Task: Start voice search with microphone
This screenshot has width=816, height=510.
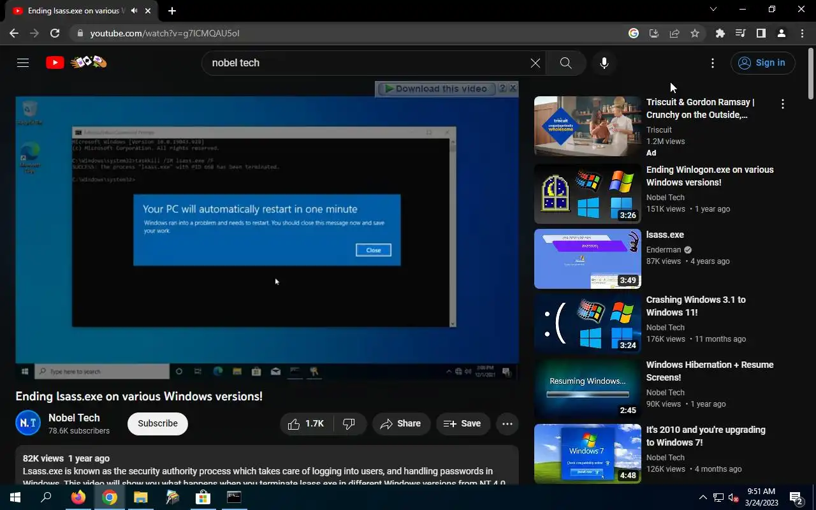Action: (604, 63)
